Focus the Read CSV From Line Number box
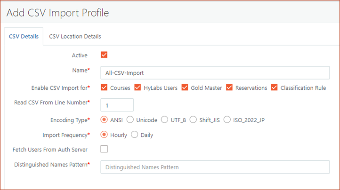340x190 pixels. pos(117,105)
